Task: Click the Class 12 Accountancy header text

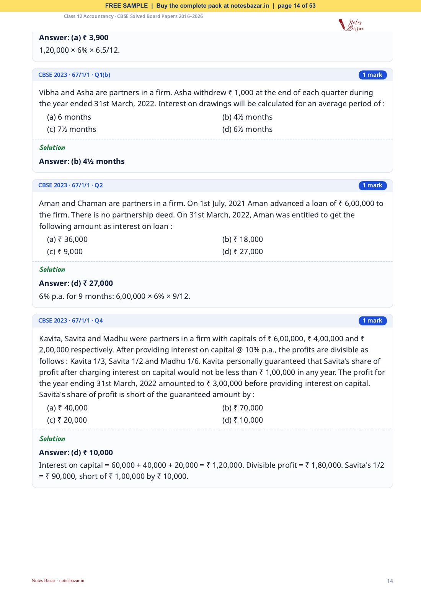Action: [x=134, y=16]
